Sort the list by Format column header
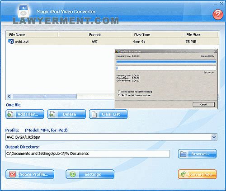 click(94, 35)
